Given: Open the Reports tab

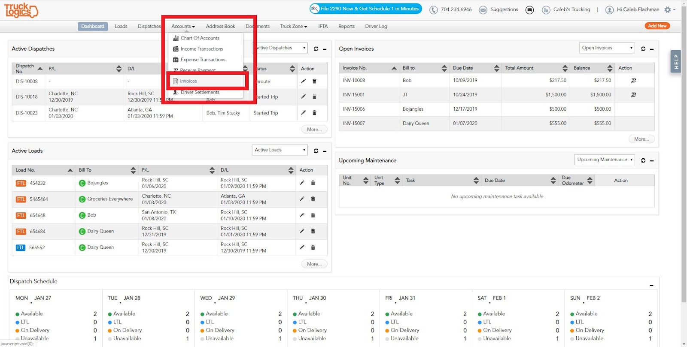Looking at the screenshot, I should pos(347,27).
